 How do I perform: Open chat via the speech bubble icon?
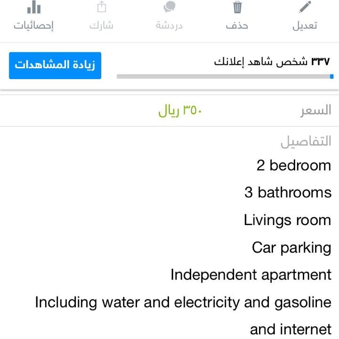[169, 7]
